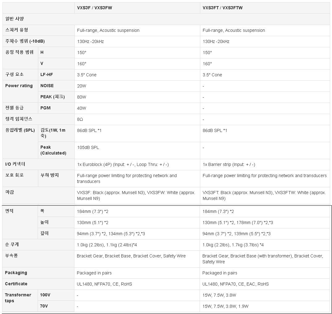Click the 순 무게 row label
The image size is (332, 314).
[12, 244]
